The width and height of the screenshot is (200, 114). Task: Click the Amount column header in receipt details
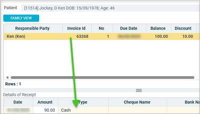(45, 102)
